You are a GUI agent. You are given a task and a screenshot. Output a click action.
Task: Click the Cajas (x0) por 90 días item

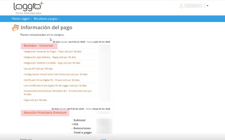click(x=35, y=100)
